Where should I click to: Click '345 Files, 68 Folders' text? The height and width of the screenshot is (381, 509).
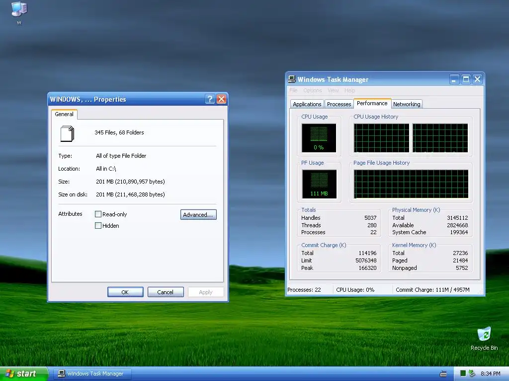point(119,132)
